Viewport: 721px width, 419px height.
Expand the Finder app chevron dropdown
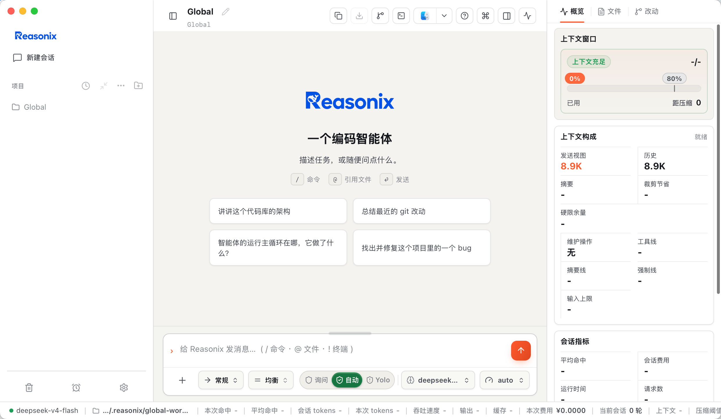(444, 16)
